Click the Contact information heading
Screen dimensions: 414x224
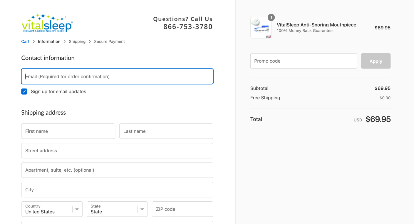pos(48,58)
